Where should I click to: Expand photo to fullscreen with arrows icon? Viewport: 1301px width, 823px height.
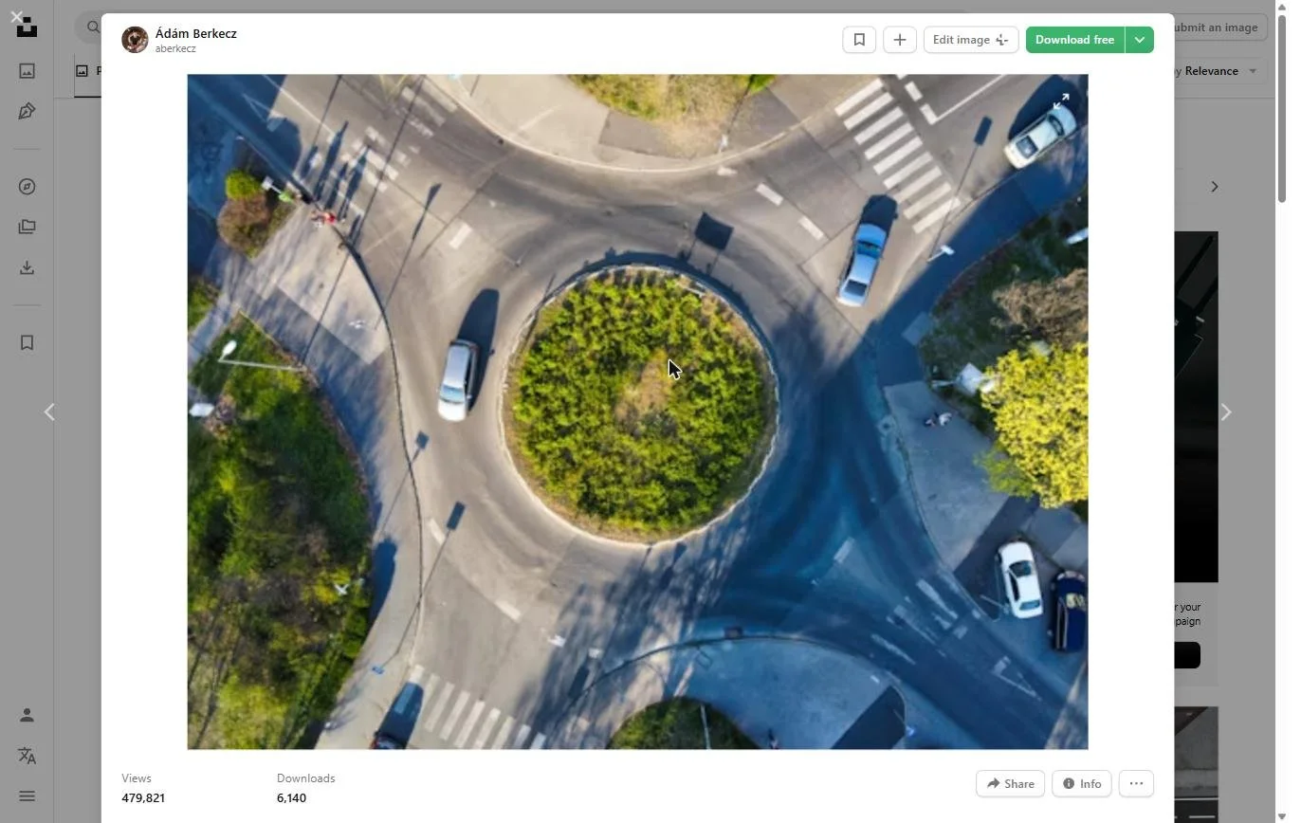pyautogui.click(x=1061, y=101)
